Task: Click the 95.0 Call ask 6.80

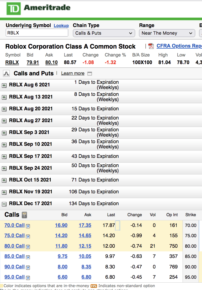Action: point(86,277)
